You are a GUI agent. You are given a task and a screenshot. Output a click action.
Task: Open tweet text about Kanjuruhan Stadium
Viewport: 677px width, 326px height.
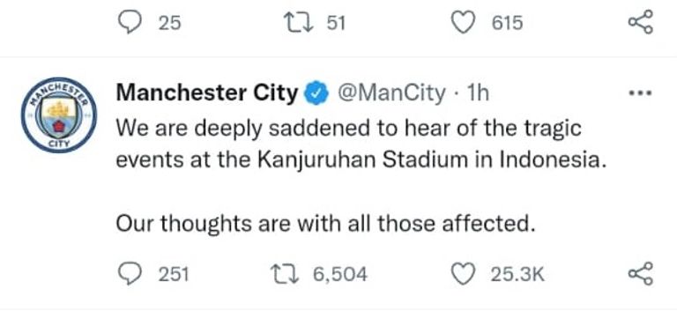(x=359, y=144)
